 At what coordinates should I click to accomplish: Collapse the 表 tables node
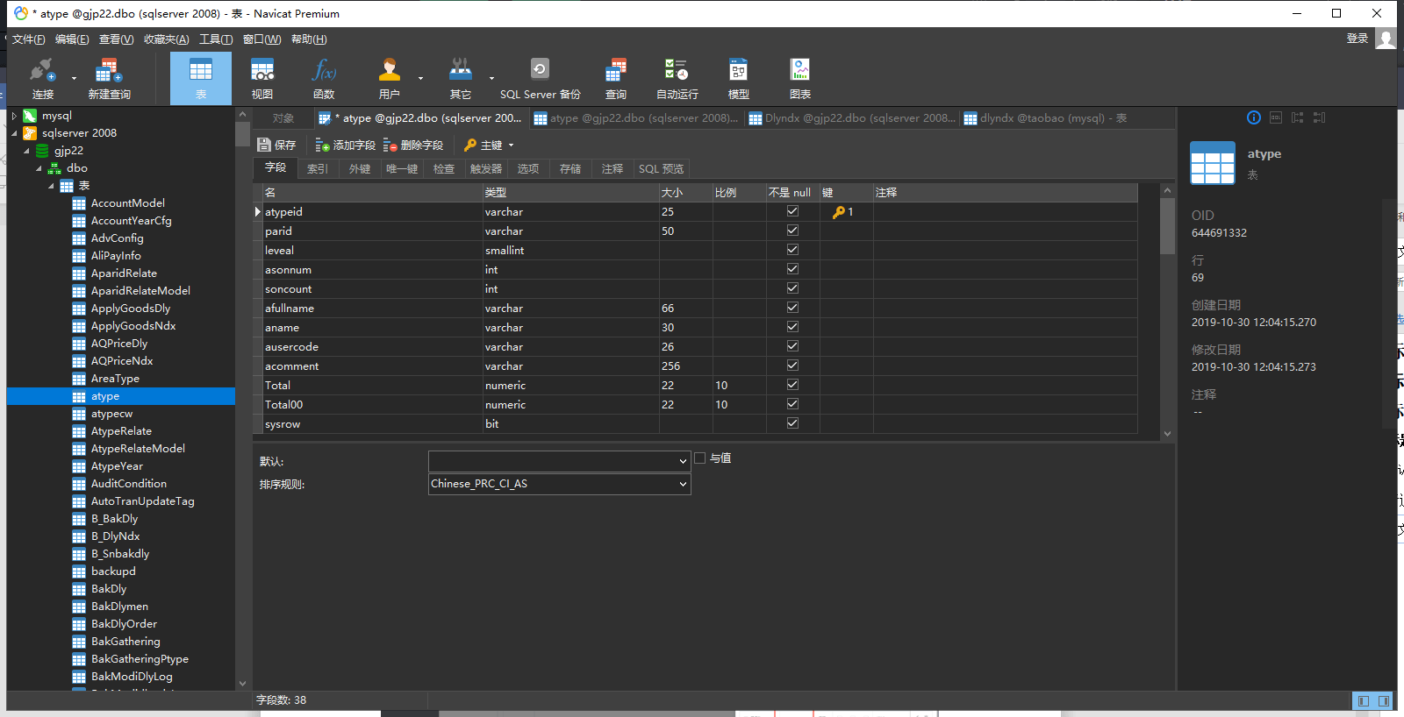51,186
